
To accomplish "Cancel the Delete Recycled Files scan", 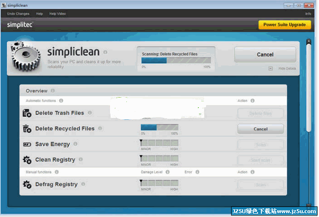I will [260, 129].
